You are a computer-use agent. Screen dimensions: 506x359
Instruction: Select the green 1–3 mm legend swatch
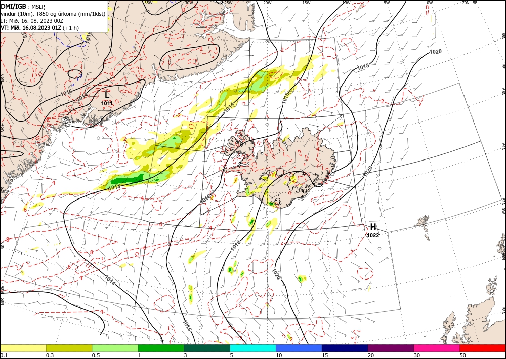coord(161,348)
